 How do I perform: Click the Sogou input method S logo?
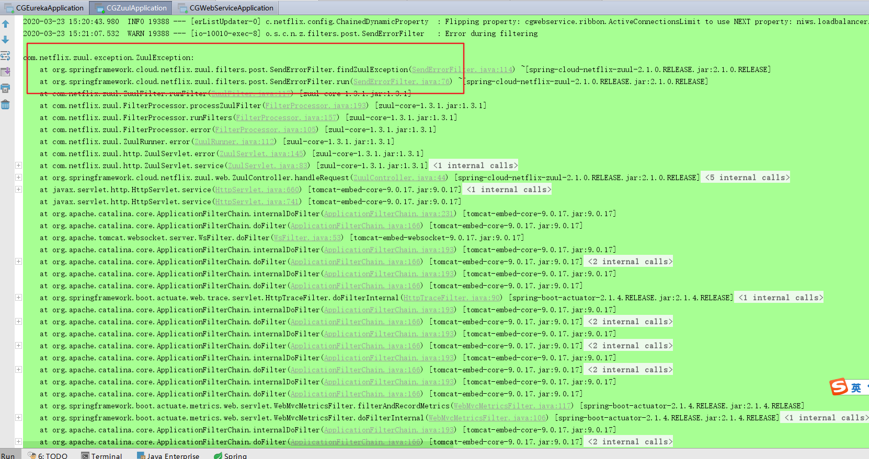coord(838,387)
